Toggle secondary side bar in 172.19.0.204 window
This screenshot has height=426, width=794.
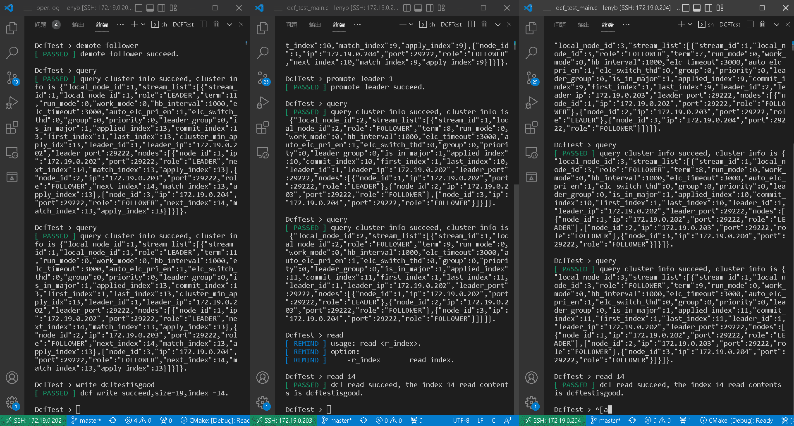708,8
